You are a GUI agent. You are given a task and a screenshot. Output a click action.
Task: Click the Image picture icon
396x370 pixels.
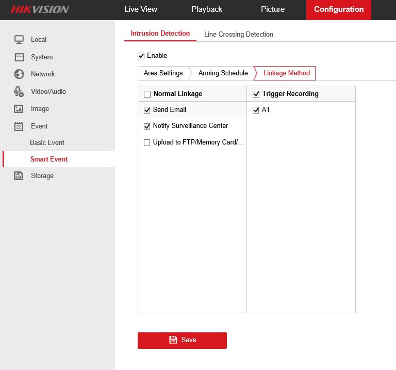(x=19, y=109)
